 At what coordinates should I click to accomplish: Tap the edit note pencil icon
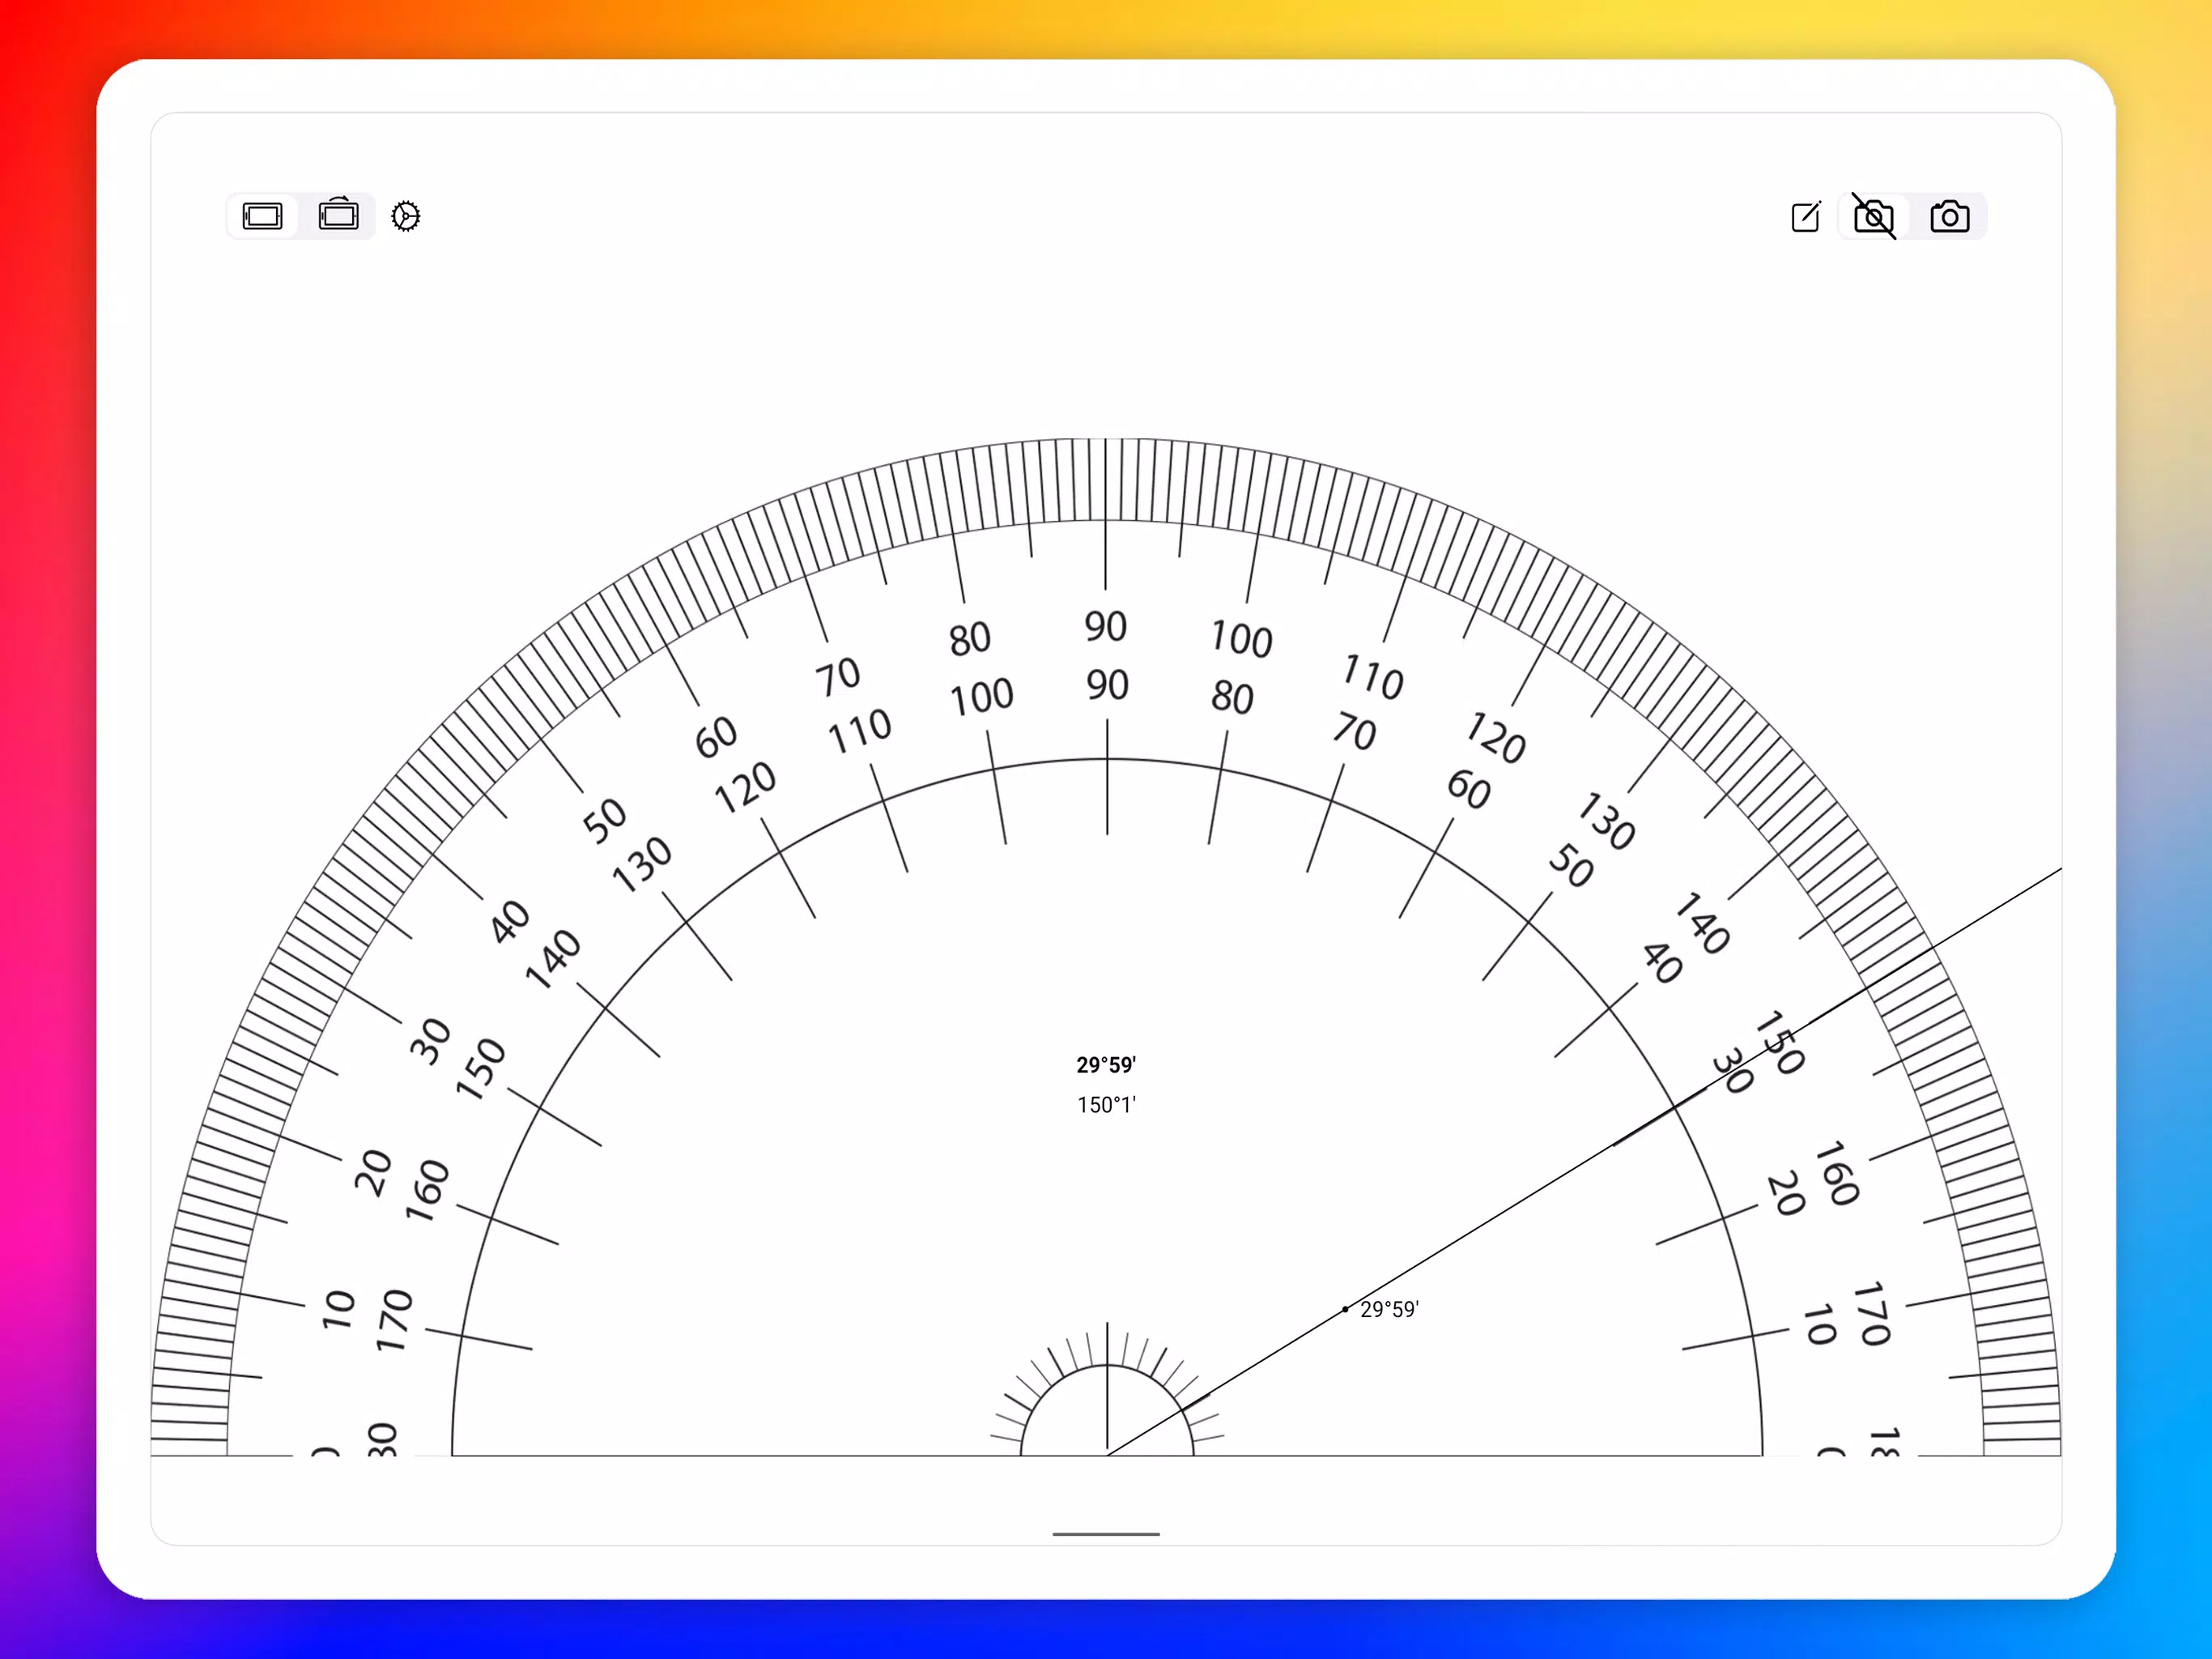point(1806,216)
